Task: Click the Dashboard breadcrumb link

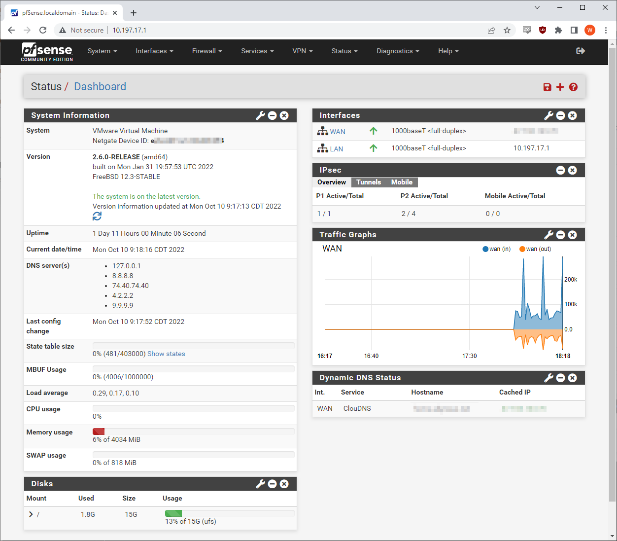Action: pyautogui.click(x=100, y=87)
